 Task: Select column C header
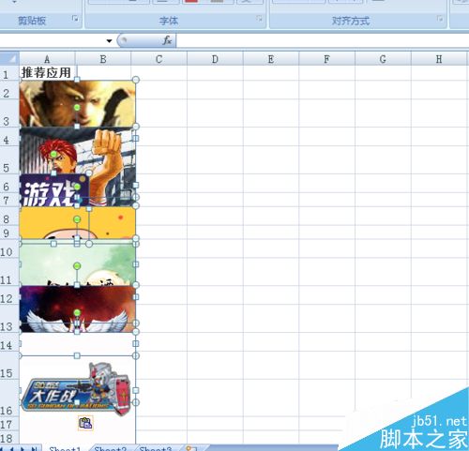pos(159,59)
